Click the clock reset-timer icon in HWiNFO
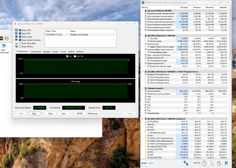 coord(204,163)
